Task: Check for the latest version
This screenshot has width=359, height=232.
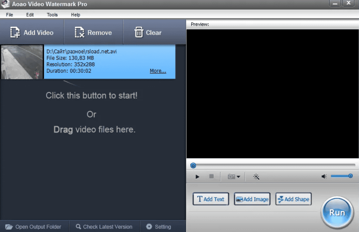Action: pyautogui.click(x=104, y=227)
